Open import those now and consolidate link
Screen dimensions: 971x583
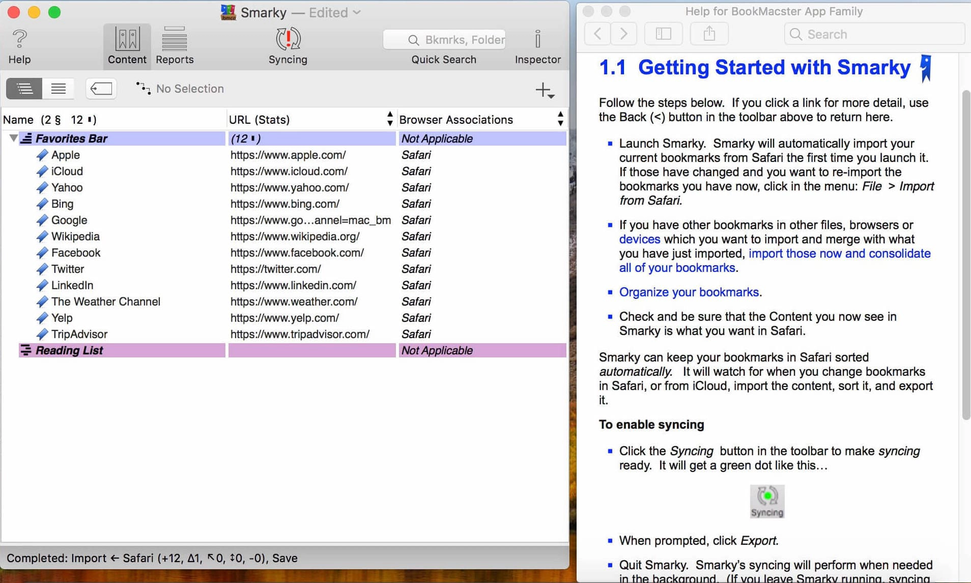[775, 260]
